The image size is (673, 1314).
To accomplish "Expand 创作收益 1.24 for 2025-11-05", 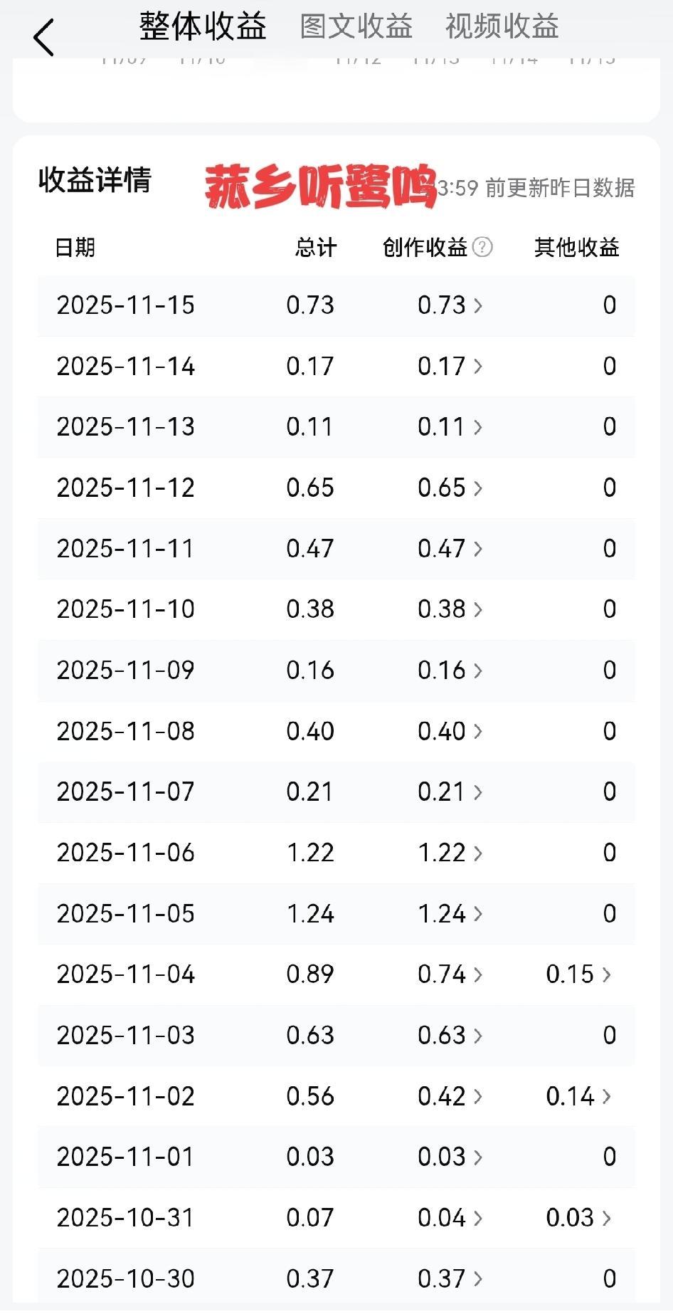I will pos(450,914).
